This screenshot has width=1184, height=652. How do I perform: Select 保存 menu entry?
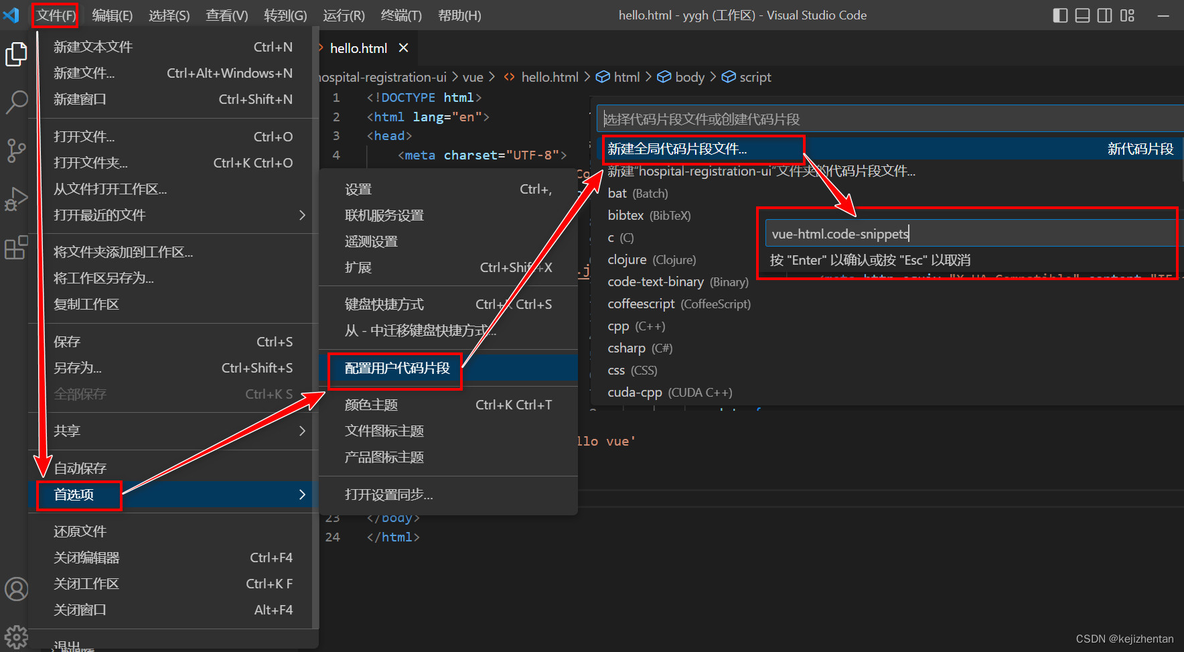[x=173, y=342]
